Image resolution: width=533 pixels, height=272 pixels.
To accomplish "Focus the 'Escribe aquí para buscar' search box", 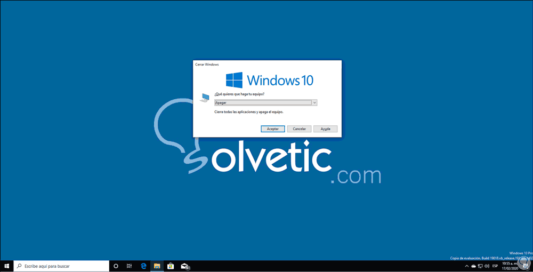I will (x=61, y=266).
